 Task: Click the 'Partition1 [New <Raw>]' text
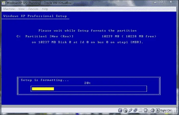tap(49, 36)
